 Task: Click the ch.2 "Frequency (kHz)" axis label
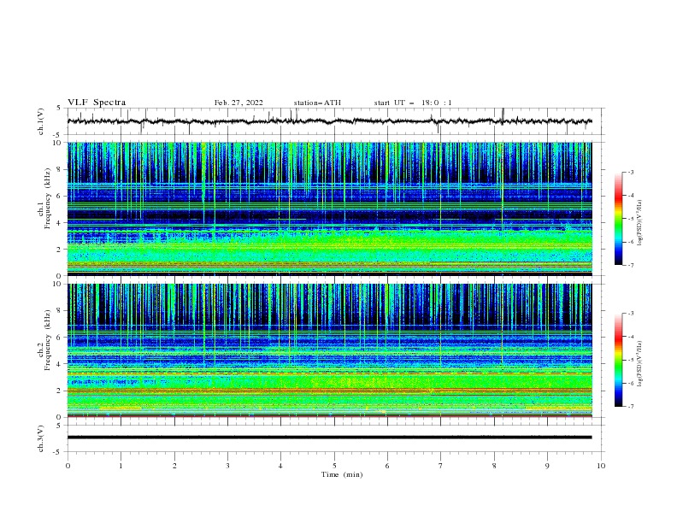click(48, 339)
